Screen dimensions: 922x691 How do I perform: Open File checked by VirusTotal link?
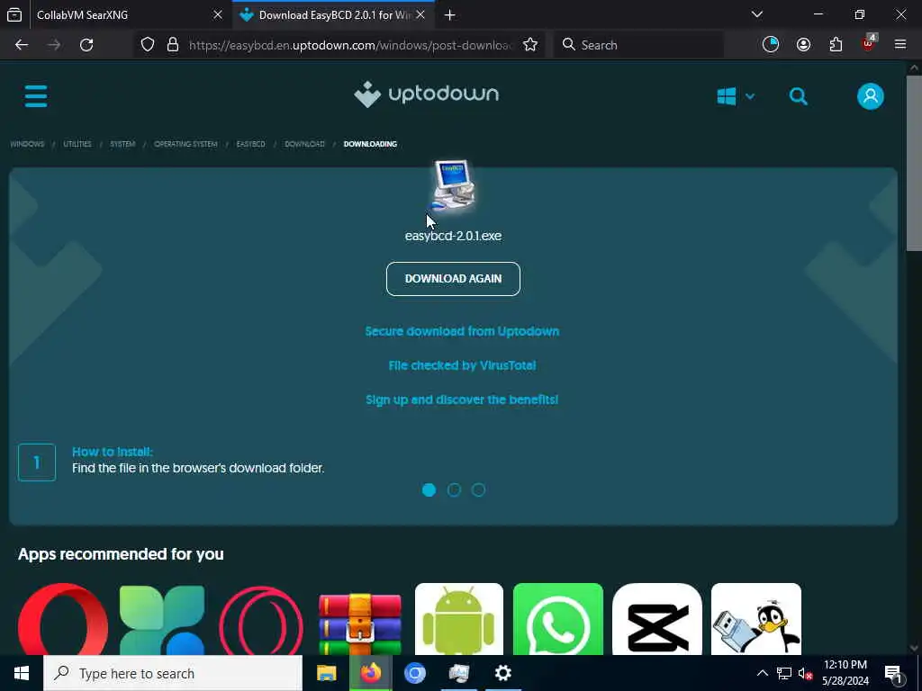coord(462,365)
